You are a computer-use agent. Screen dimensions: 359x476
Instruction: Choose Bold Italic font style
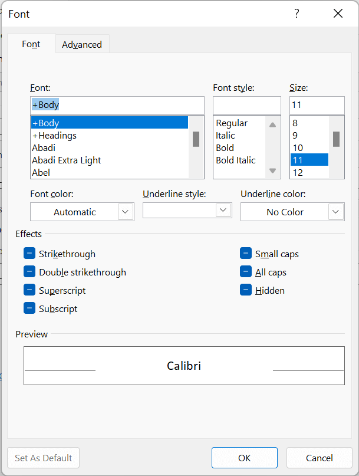point(236,160)
